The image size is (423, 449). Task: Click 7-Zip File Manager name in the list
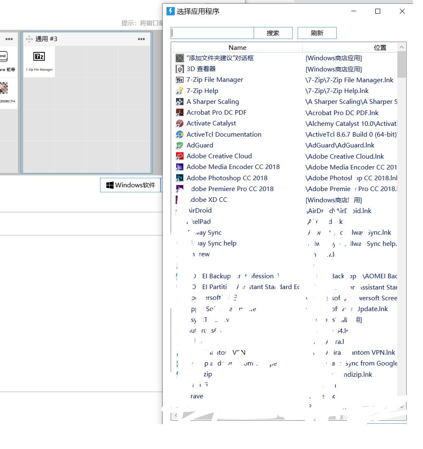215,80
